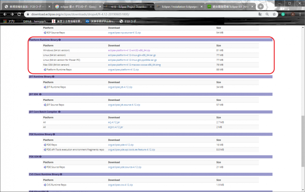305x192 pixels.
Task: Open a new browser tab
Action: tap(261, 7)
